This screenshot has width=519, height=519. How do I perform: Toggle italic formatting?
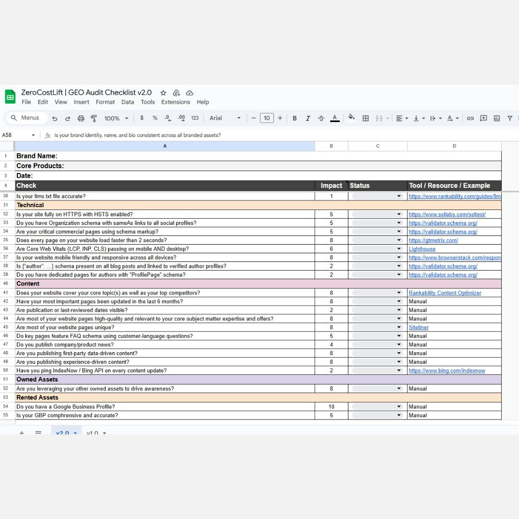pyautogui.click(x=308, y=118)
